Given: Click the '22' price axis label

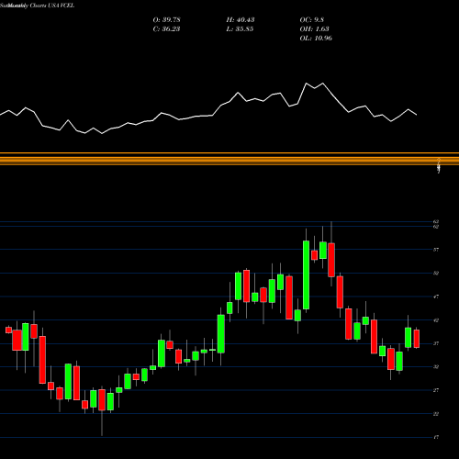Looking at the screenshot, I should coord(436,414).
